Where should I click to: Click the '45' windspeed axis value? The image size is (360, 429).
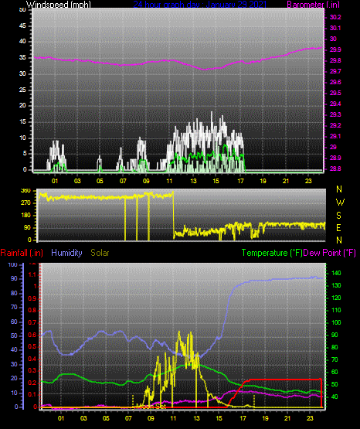point(22,26)
